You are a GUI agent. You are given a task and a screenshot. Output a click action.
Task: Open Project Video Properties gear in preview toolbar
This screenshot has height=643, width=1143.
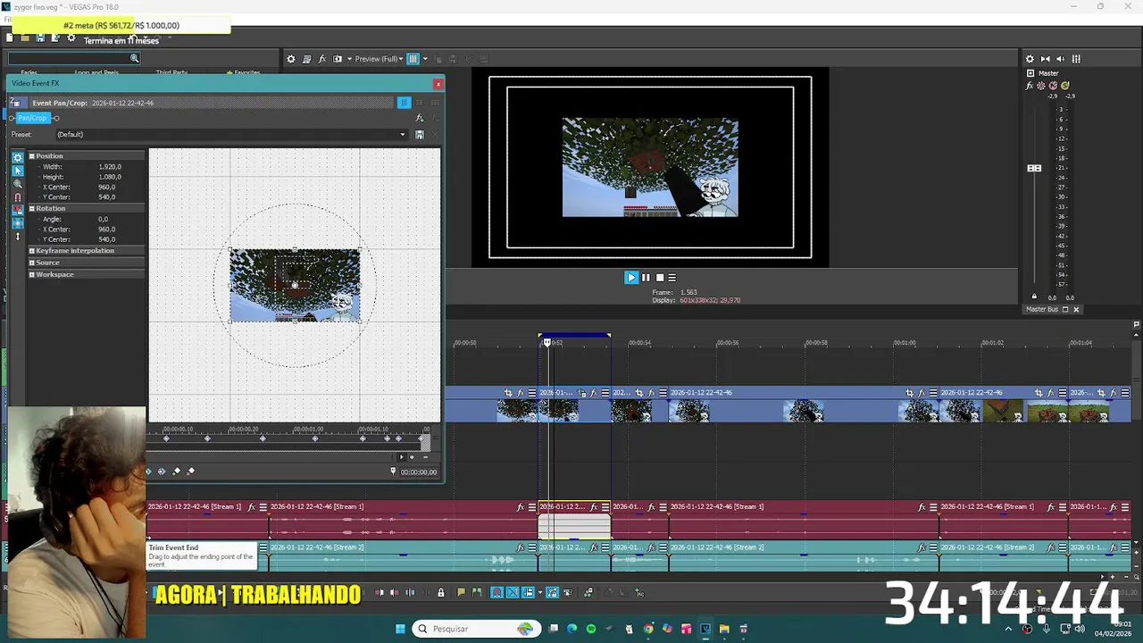pos(291,59)
